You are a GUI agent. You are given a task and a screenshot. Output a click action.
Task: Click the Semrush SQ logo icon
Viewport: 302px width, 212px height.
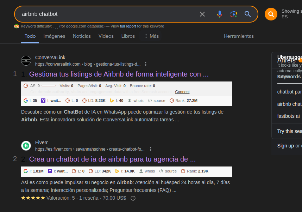[17, 26]
